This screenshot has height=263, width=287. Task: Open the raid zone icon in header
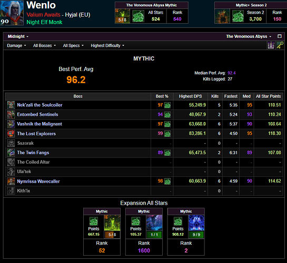[x=123, y=16]
